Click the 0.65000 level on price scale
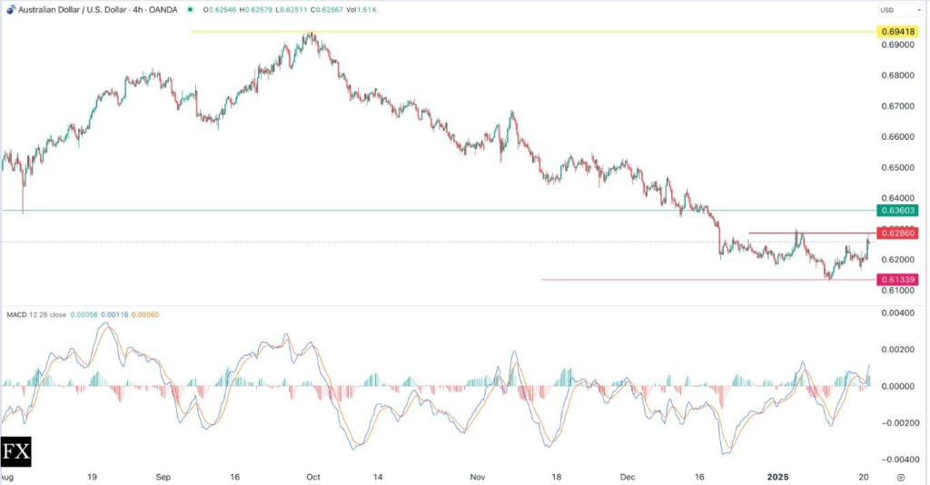 [x=897, y=168]
